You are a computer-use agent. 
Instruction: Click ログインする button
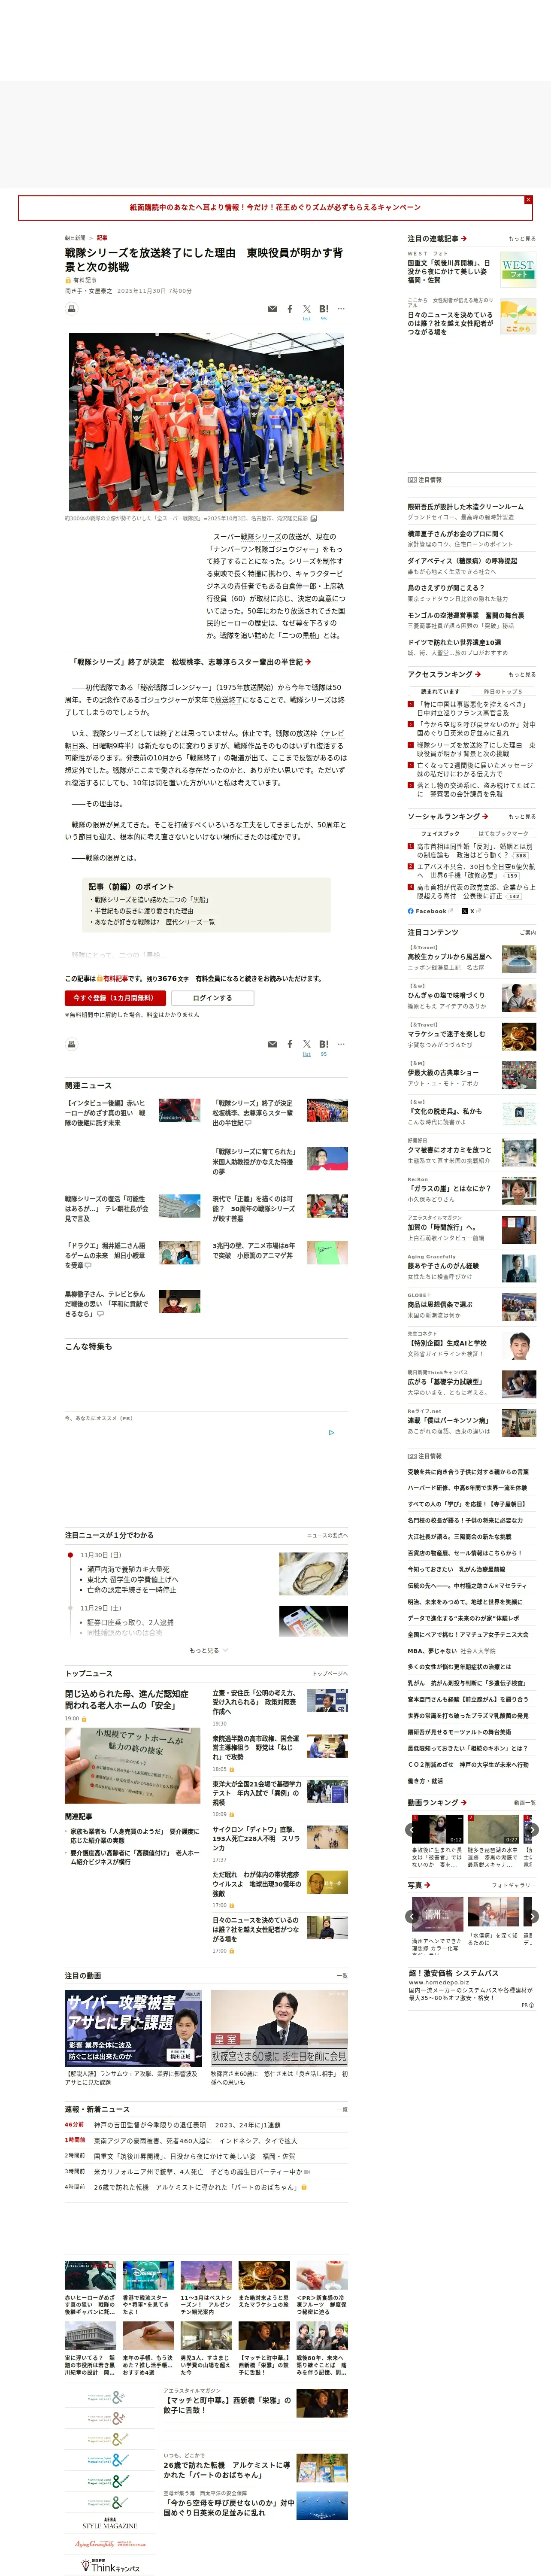point(212,998)
